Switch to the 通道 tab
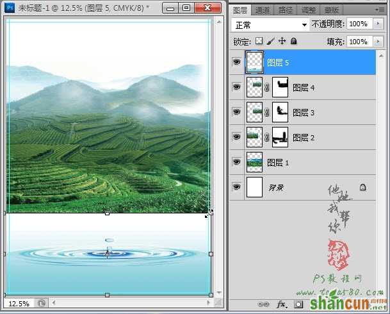This screenshot has height=314, width=390. pyautogui.click(x=263, y=10)
